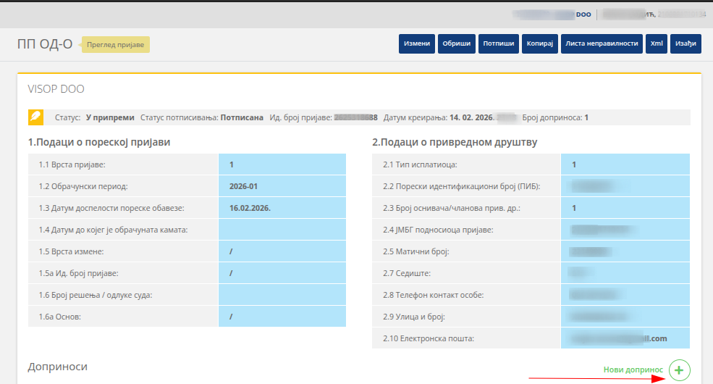This screenshot has height=384, width=713.
Task: Export the form via Xml button
Action: point(657,43)
